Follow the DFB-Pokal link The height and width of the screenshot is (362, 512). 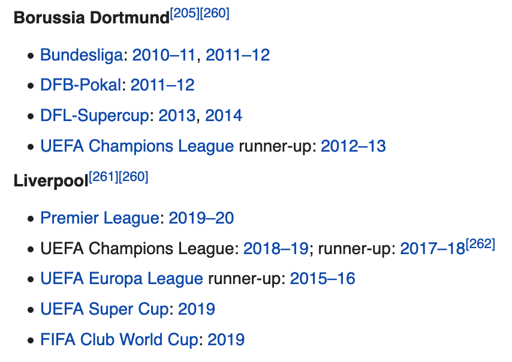pos(81,85)
